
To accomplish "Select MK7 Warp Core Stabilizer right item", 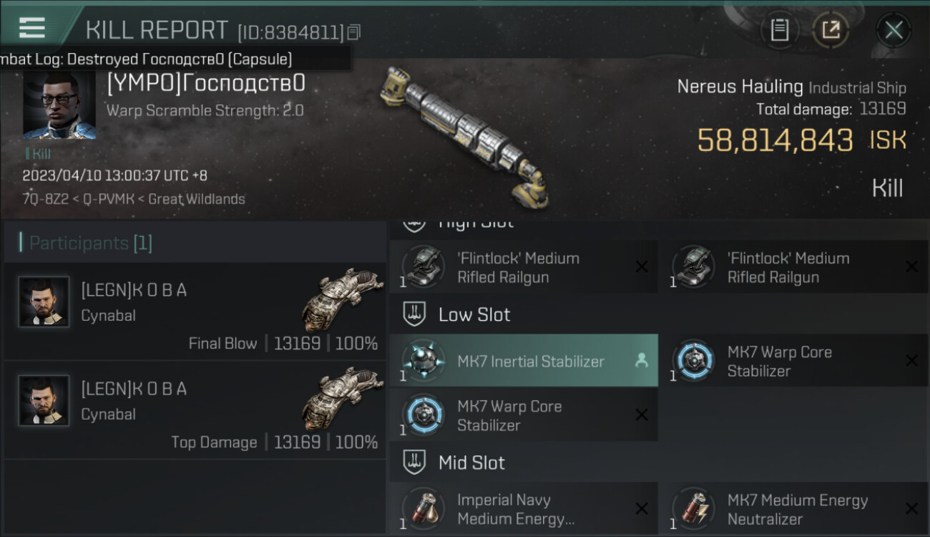I will (794, 361).
